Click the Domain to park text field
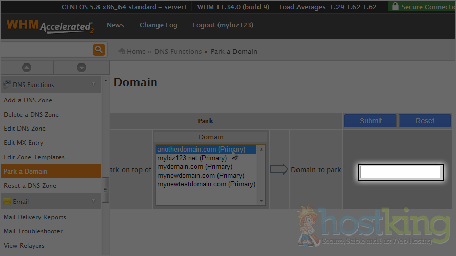 [400, 173]
